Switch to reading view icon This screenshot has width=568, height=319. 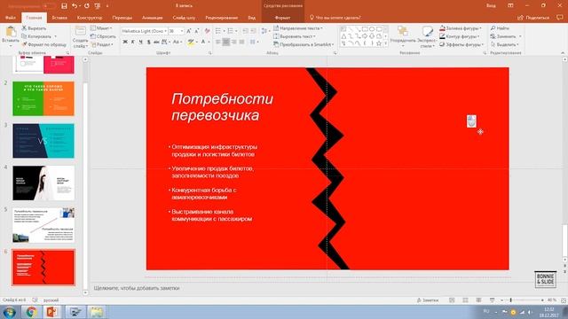point(478,300)
